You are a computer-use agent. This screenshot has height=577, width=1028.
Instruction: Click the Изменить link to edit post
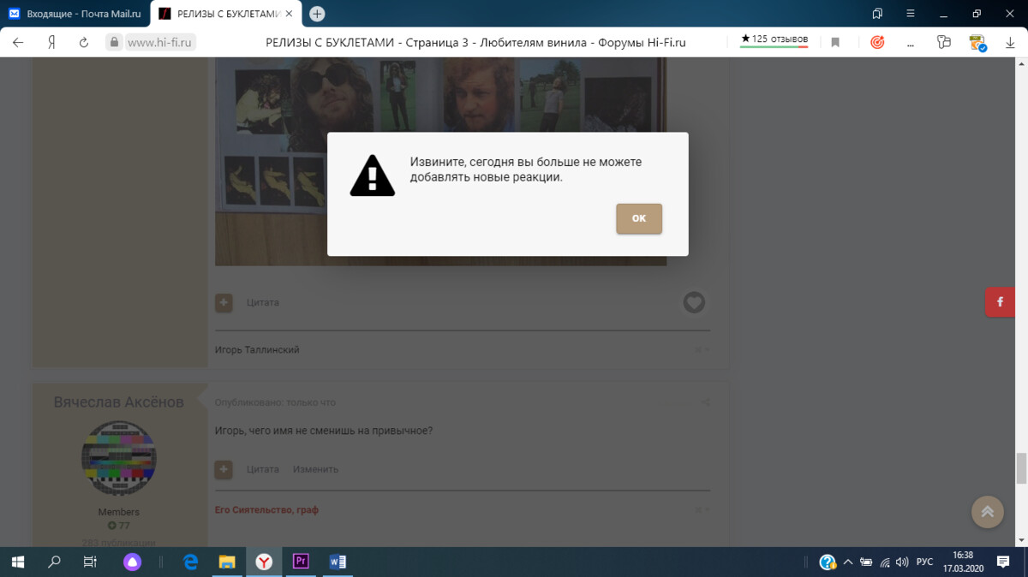click(x=315, y=469)
